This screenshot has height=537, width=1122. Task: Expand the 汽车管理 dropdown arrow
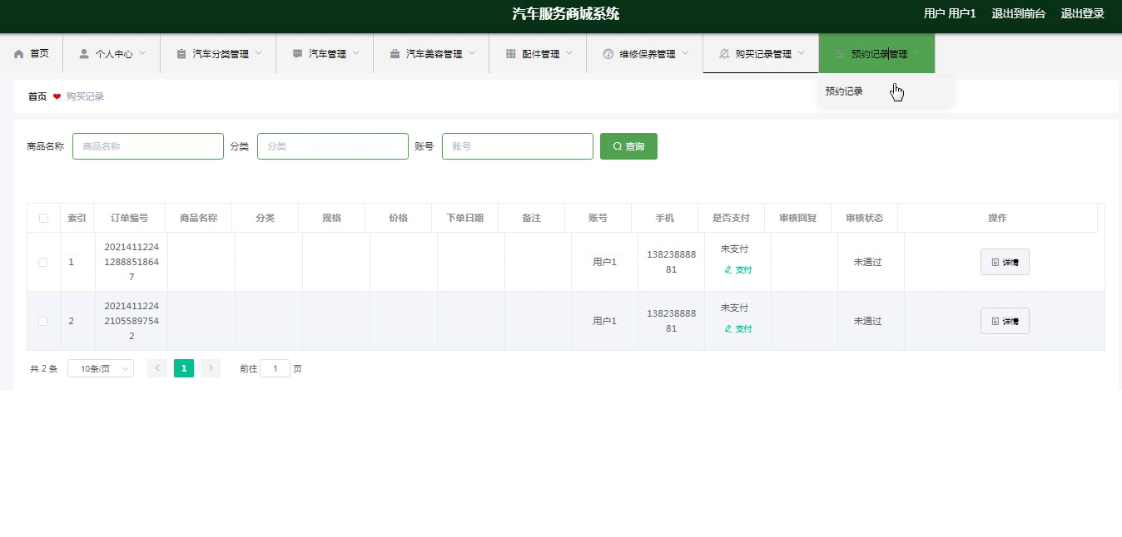355,53
